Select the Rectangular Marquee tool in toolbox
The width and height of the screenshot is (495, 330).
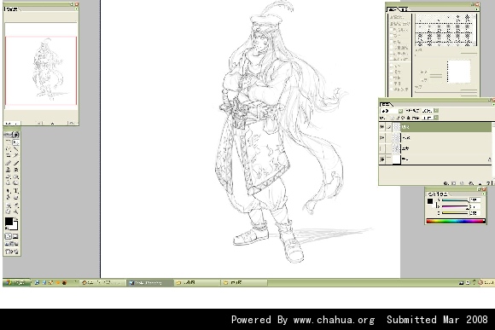(9, 142)
